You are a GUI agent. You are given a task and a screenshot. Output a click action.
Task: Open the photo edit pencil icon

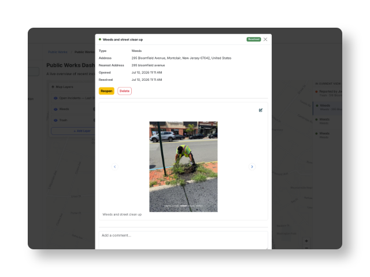click(261, 110)
